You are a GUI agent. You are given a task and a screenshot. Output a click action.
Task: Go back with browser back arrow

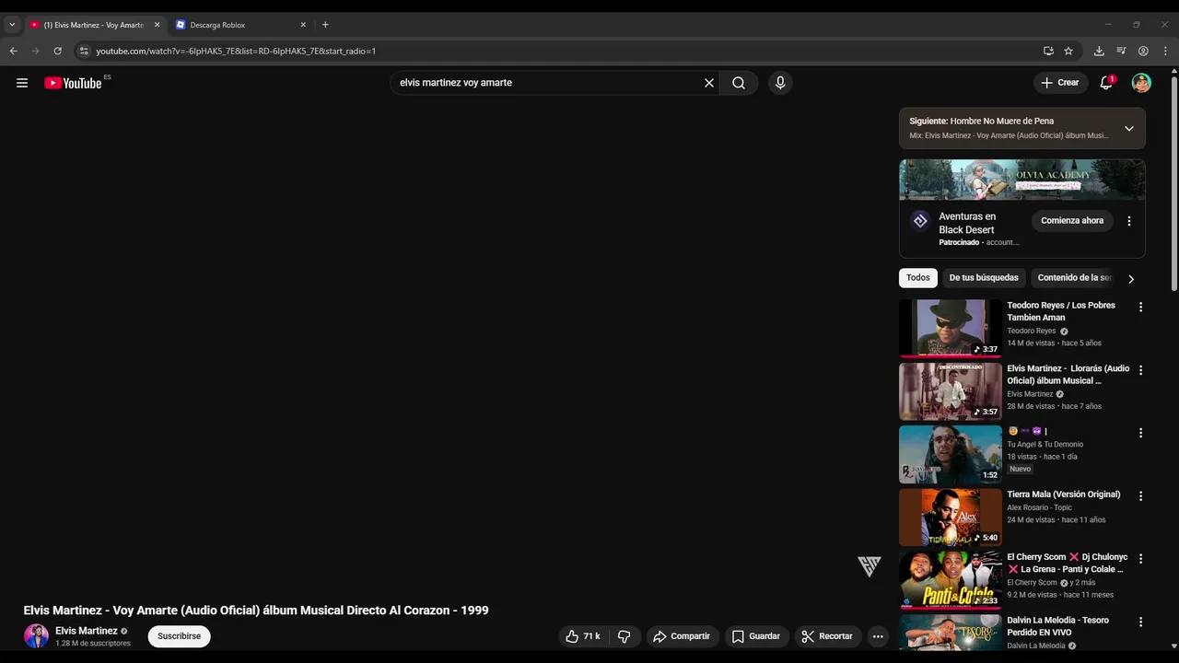pos(13,51)
